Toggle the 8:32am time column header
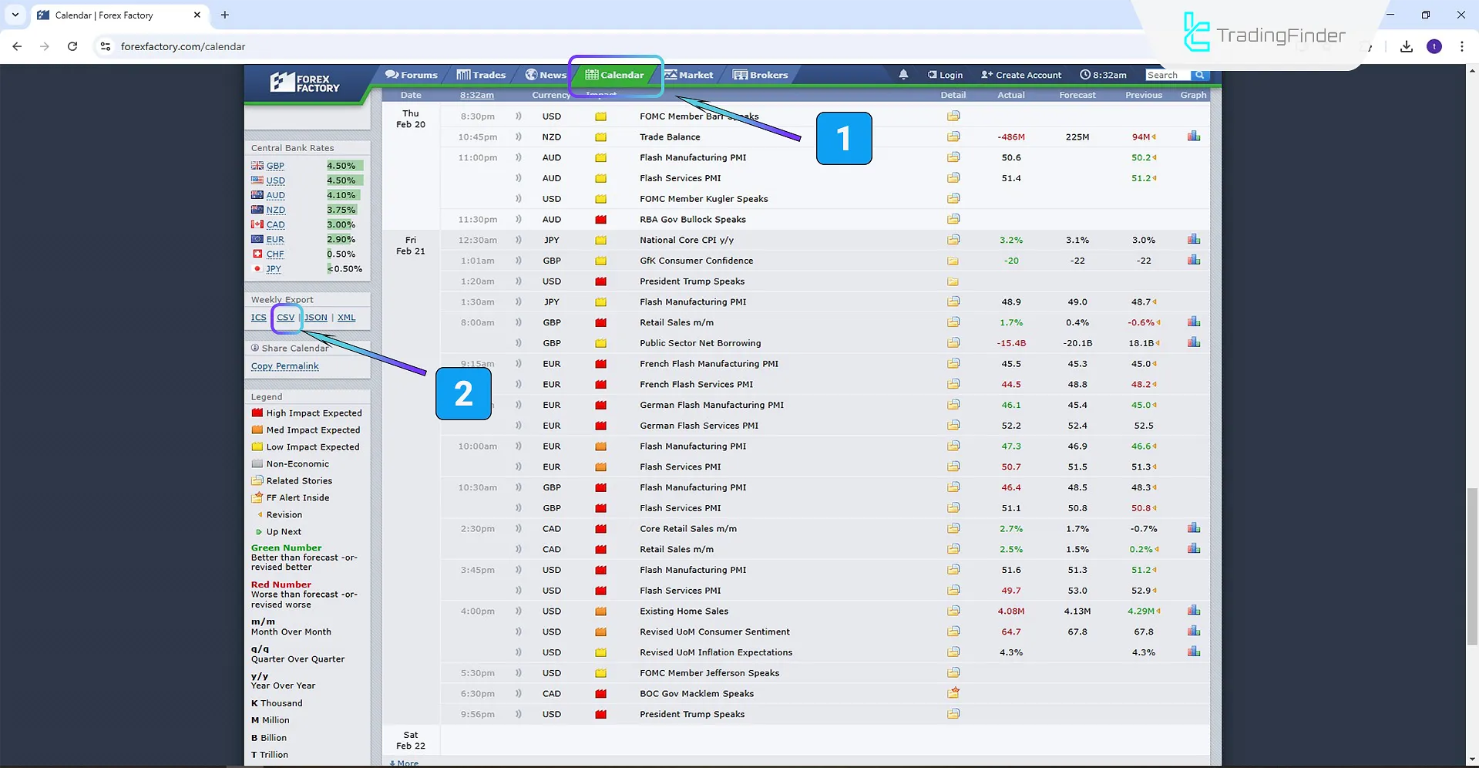This screenshot has height=768, width=1479. [476, 95]
